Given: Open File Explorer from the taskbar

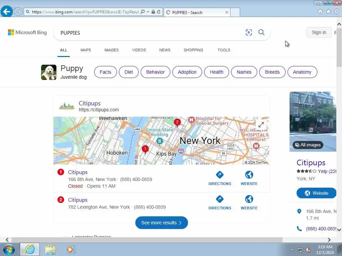Looking at the screenshot, I should pos(51,250).
